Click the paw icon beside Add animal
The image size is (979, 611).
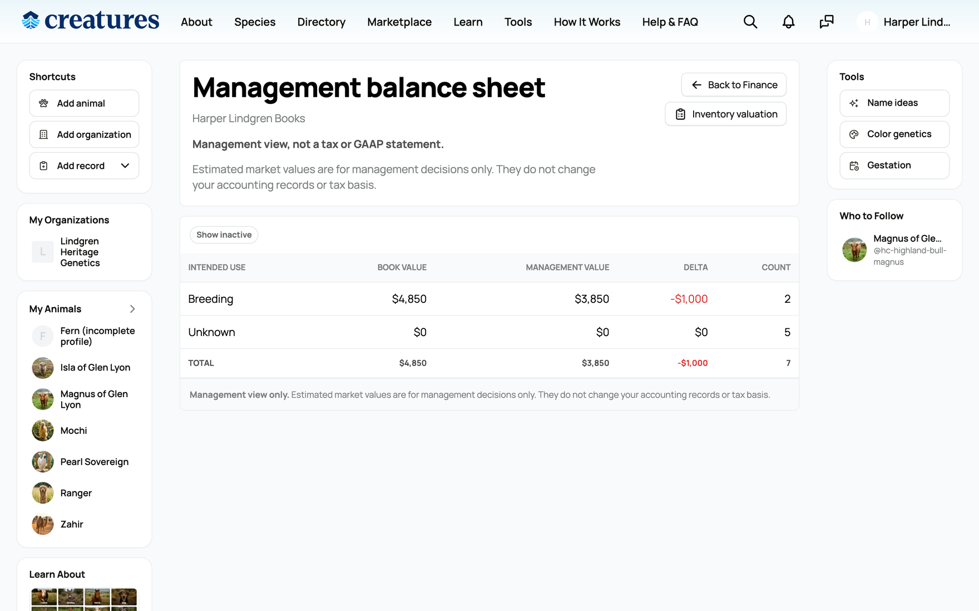[43, 103]
